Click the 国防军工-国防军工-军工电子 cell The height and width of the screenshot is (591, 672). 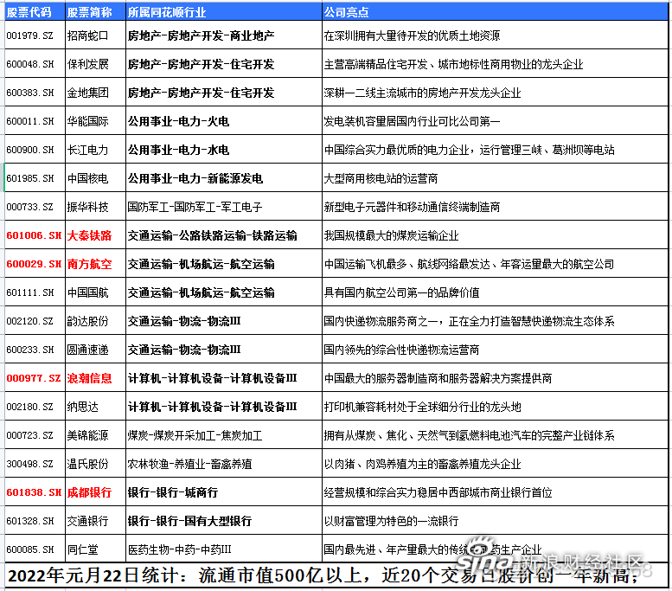[x=224, y=207]
